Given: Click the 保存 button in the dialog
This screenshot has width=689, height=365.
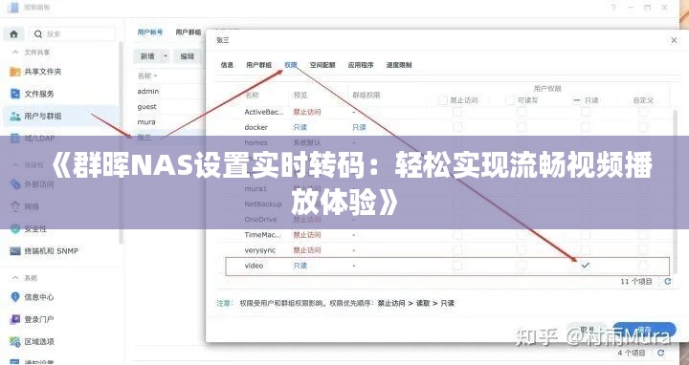Looking at the screenshot, I should click(x=644, y=330).
